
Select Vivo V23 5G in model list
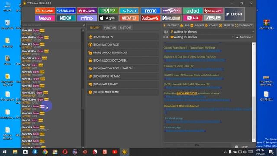pos(51,94)
